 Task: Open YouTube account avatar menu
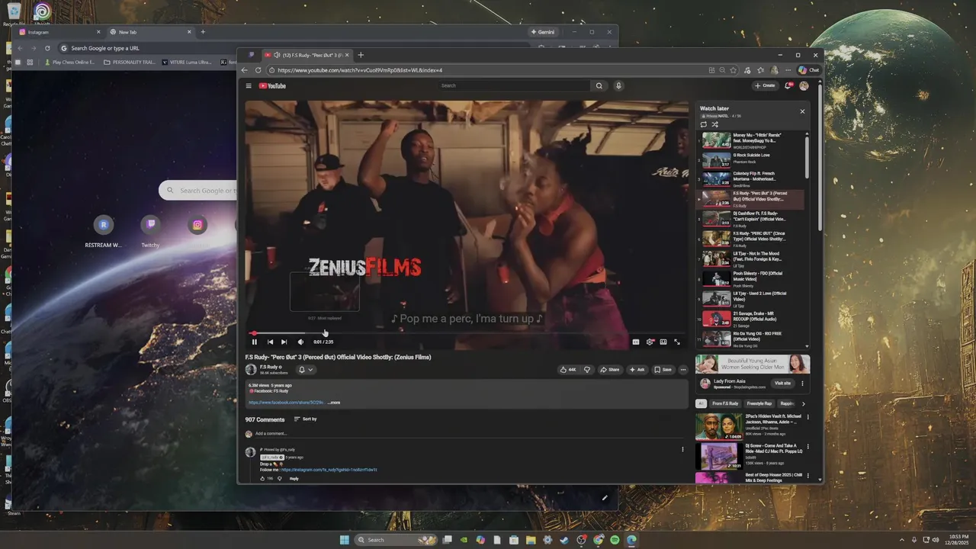pyautogui.click(x=804, y=85)
